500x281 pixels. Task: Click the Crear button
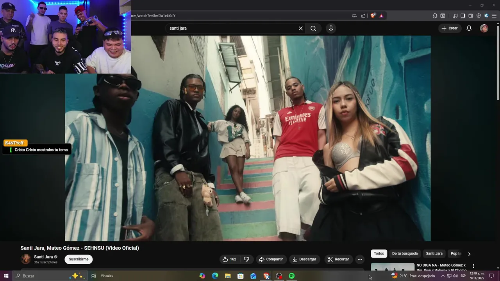pos(450,28)
